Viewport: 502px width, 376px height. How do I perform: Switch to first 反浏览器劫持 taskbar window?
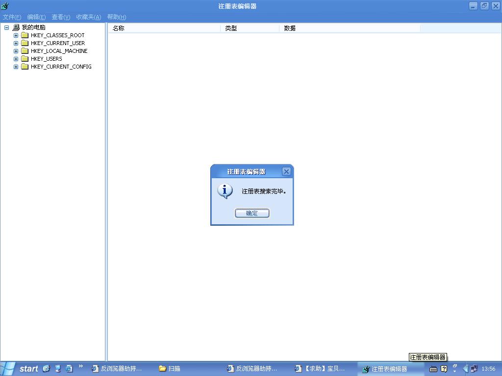[117, 369]
